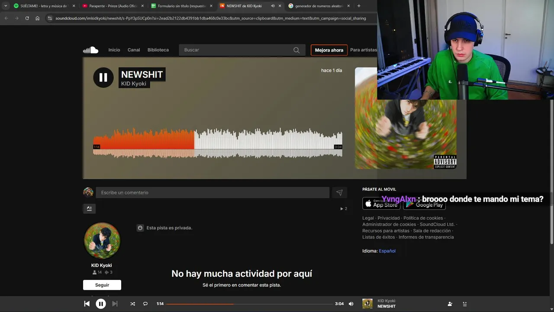Download from App Store badge
This screenshot has height=312, width=554.
381,203
